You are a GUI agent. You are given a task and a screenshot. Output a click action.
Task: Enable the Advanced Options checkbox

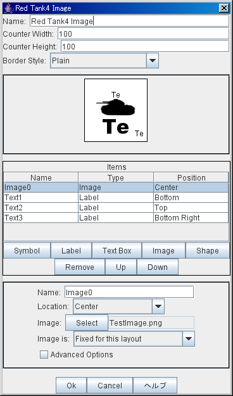coord(44,355)
